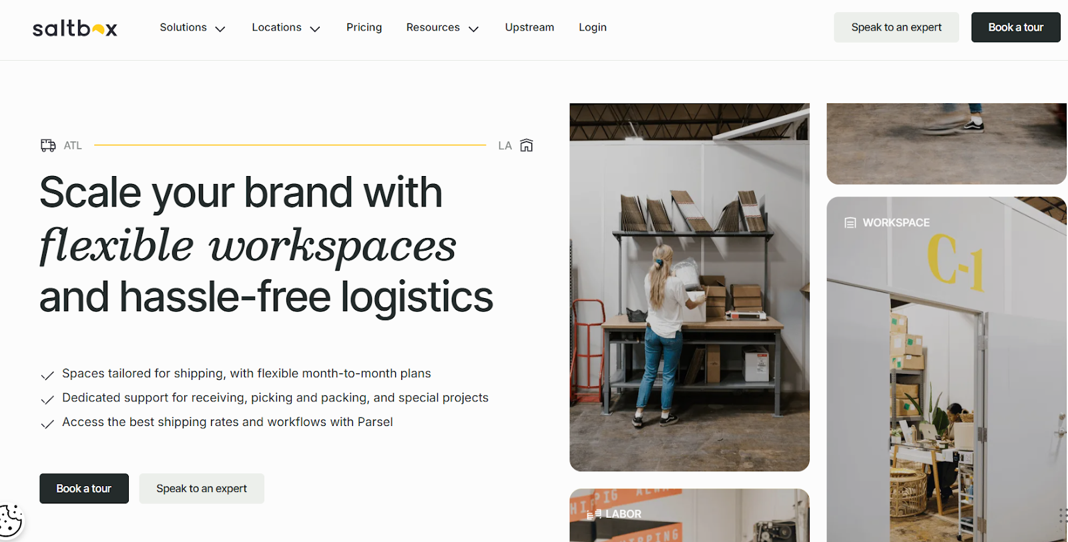Open the C-1 workspace photo card

coord(947,369)
